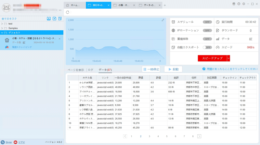This screenshot has height=145, width=260.
Task: Click the download count 0
Action: 251,30
